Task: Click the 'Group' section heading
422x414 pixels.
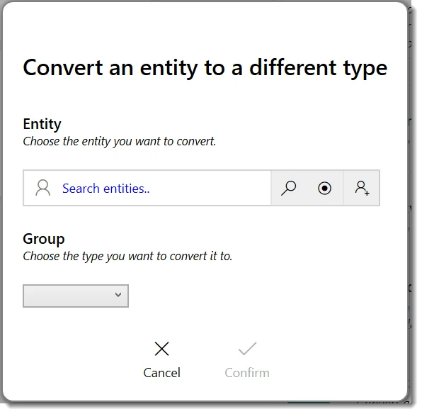Action: tap(44, 239)
